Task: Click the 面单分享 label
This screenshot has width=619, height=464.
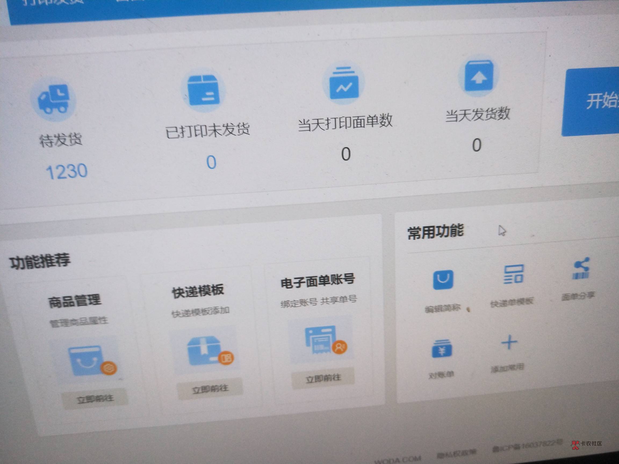Action: (578, 296)
